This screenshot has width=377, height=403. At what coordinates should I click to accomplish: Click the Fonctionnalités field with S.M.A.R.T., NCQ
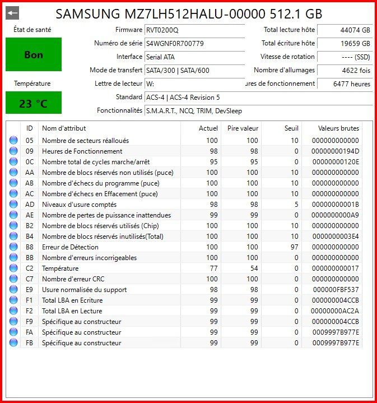click(x=258, y=111)
